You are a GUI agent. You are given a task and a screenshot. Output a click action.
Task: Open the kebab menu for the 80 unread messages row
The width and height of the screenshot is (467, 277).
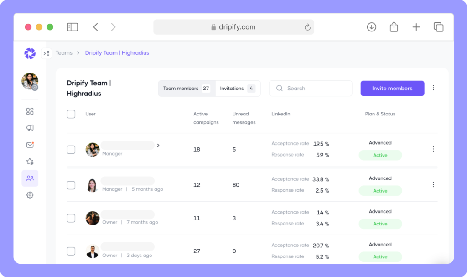point(433,184)
